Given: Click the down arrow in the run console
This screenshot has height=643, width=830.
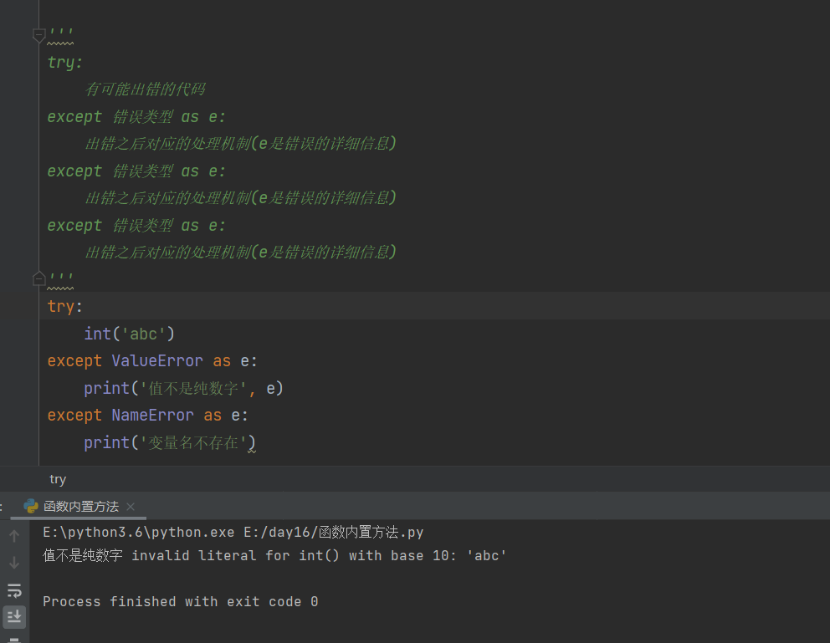Looking at the screenshot, I should [x=14, y=563].
